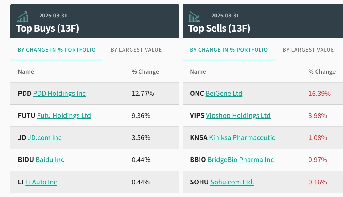
Task: Select Top Buys 'By Change in % Portfolio' tab
Action: click(57, 50)
